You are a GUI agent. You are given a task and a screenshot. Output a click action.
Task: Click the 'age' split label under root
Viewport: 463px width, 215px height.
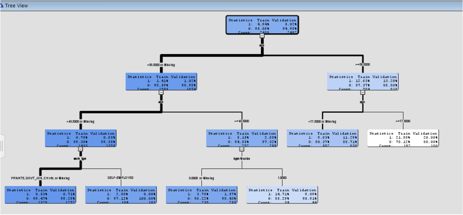pyautogui.click(x=262, y=45)
